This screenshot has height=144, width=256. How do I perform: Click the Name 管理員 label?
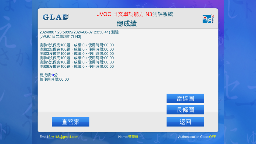click(128, 137)
